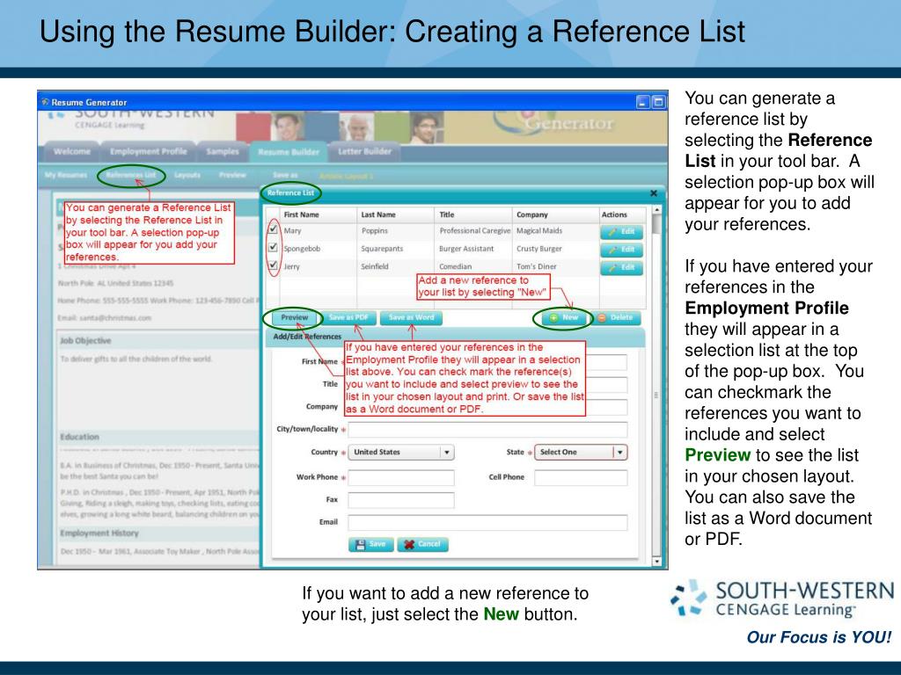Click the Title column header
The height and width of the screenshot is (675, 901).
(x=472, y=214)
